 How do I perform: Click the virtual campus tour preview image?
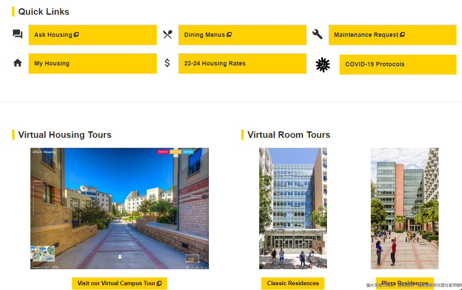pyautogui.click(x=120, y=208)
